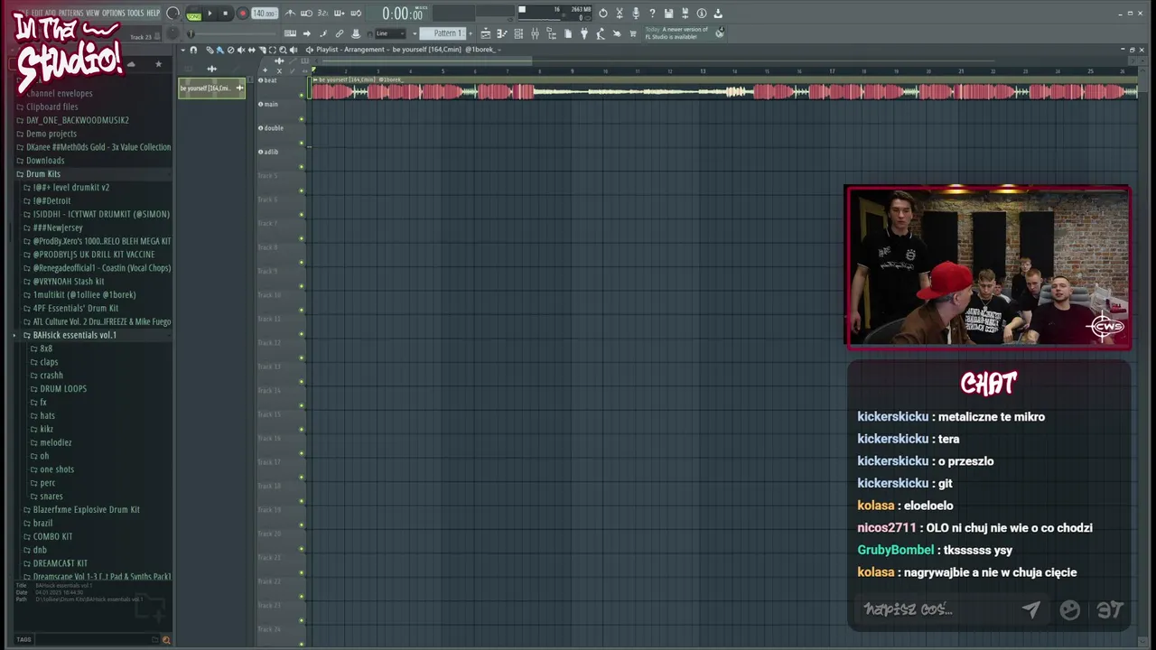The image size is (1156, 650).
Task: Click the loop recording icon
Action: click(x=356, y=13)
